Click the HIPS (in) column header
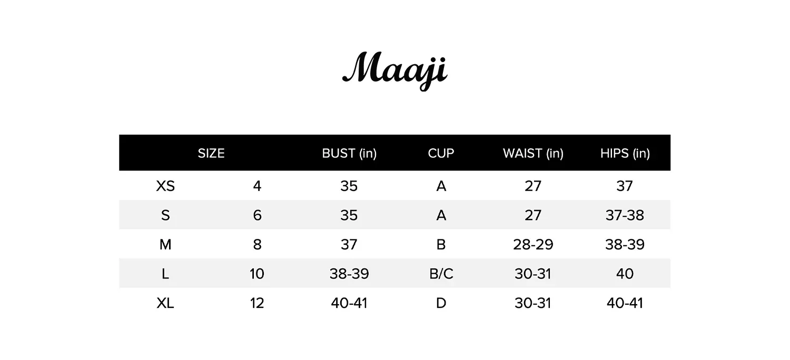 point(625,153)
